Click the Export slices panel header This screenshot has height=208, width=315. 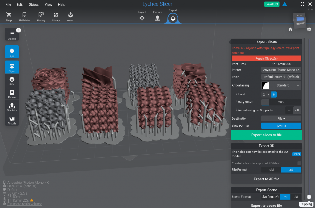pyautogui.click(x=266, y=42)
